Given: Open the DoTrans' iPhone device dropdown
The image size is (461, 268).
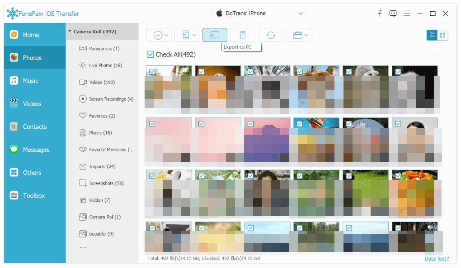Looking at the screenshot, I should [260, 14].
